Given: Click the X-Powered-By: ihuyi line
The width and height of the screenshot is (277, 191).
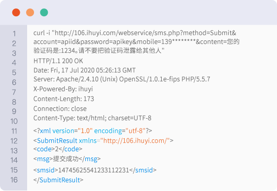Looking at the screenshot, I should coord(63,89).
